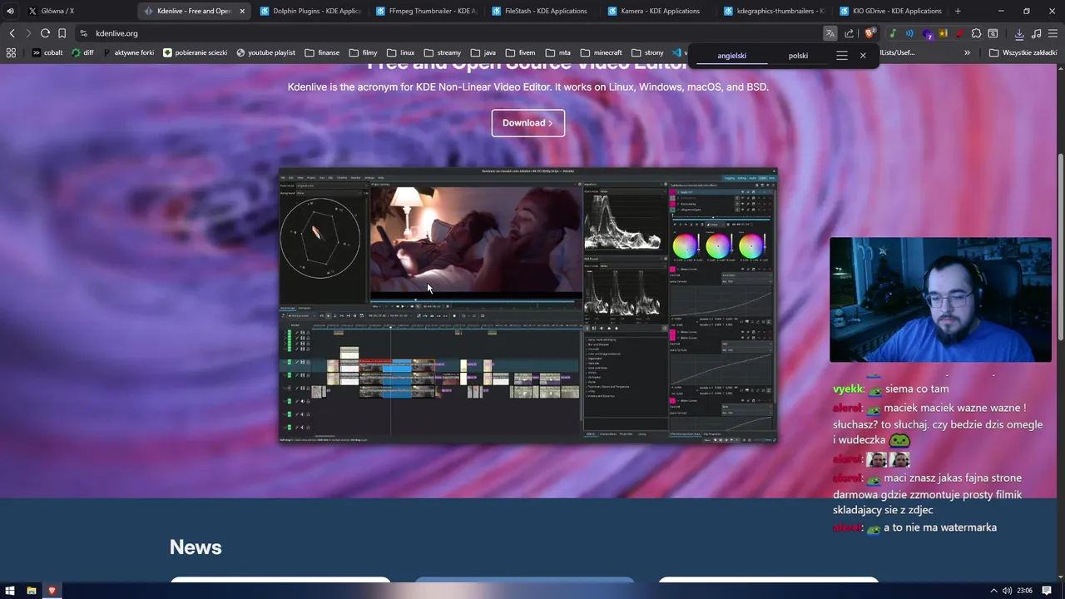The height and width of the screenshot is (599, 1065).
Task: Open the yellow star extension
Action: click(x=944, y=33)
